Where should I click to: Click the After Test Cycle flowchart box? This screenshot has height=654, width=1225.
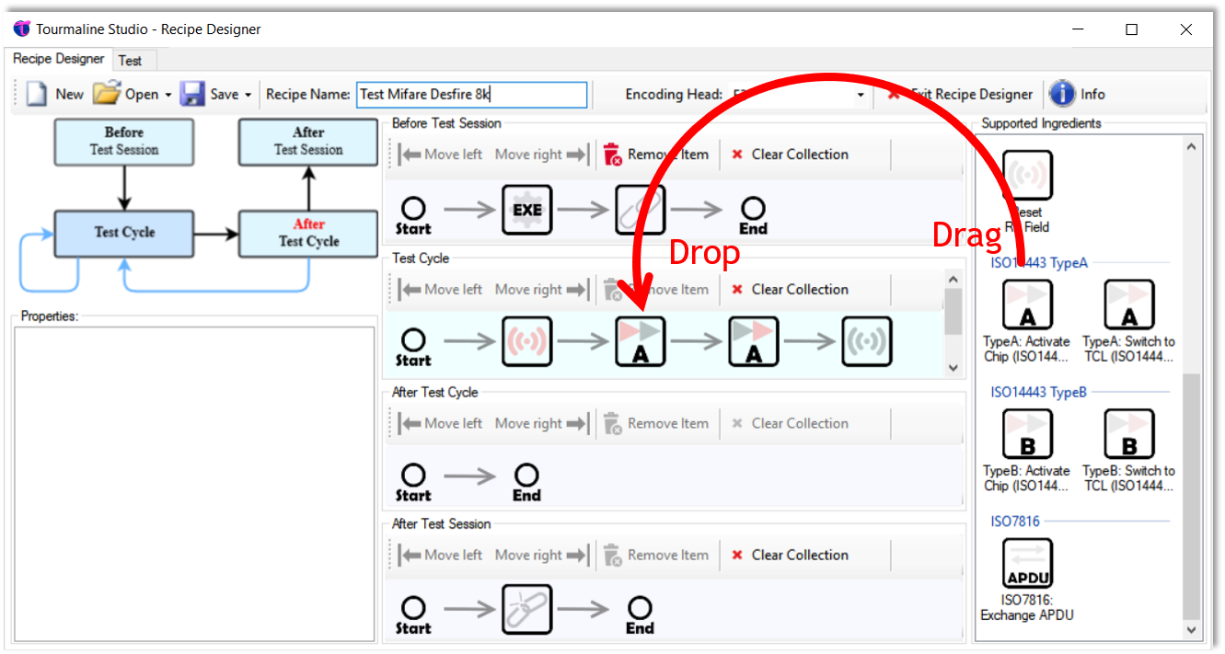point(308,233)
